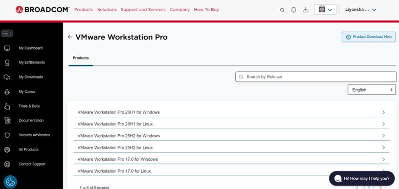Image resolution: width=399 pixels, height=189 pixels.
Task: Click the My Entitlements ribbon icon
Action: click(x=7, y=62)
